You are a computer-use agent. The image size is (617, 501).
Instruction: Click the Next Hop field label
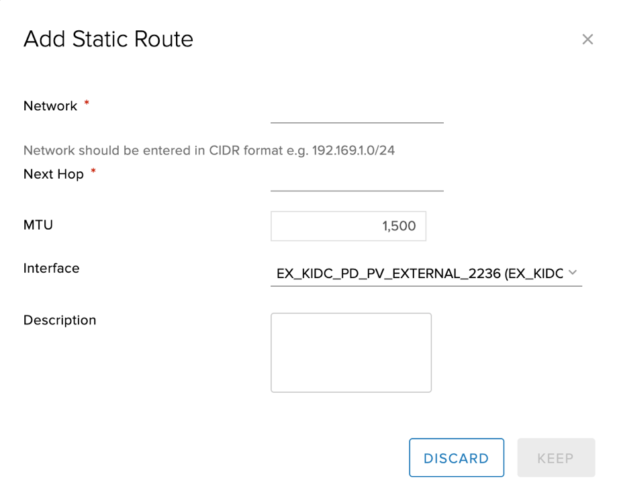point(53,174)
